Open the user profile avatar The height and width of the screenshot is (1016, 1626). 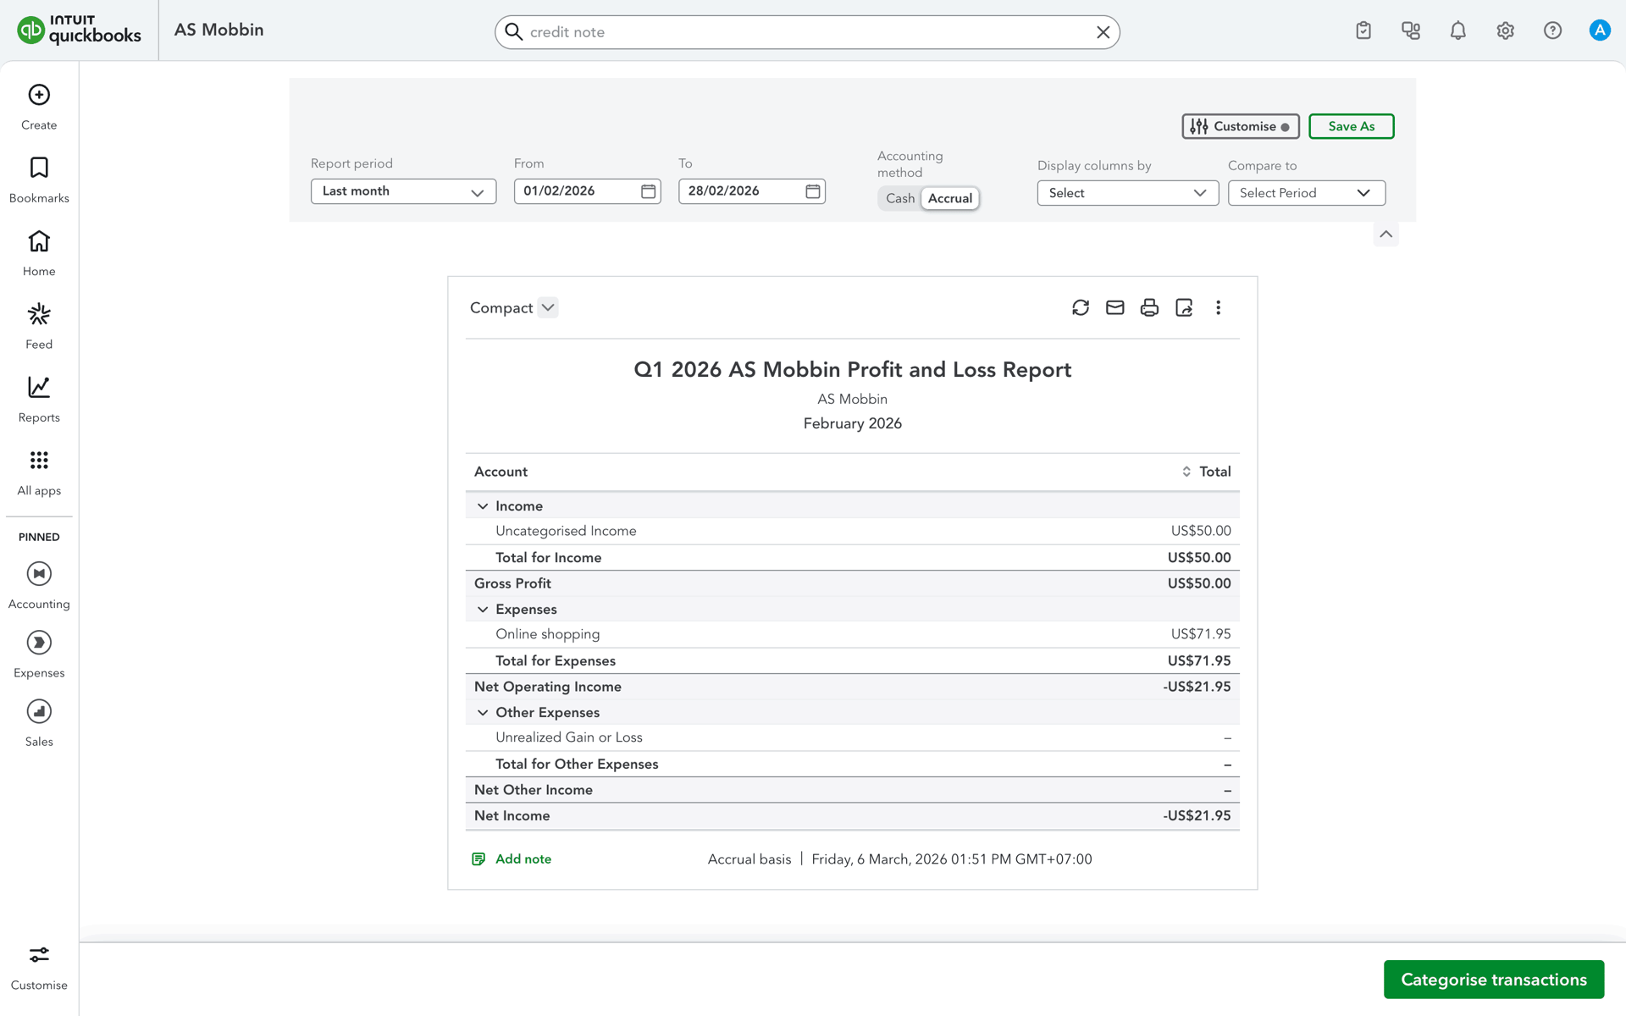click(x=1600, y=30)
